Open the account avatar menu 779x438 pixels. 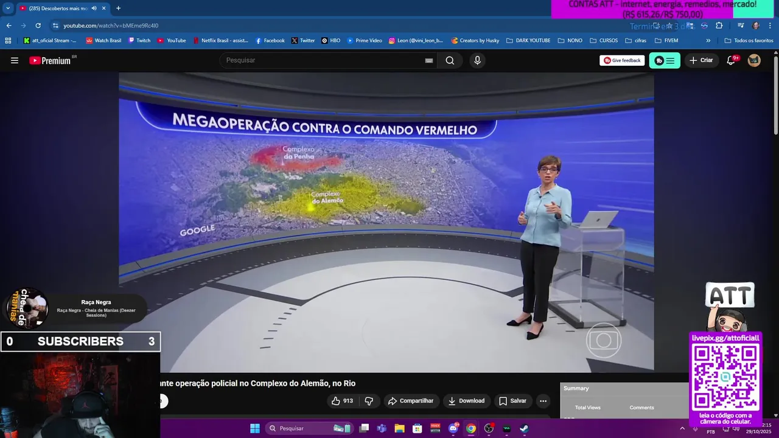pos(754,60)
